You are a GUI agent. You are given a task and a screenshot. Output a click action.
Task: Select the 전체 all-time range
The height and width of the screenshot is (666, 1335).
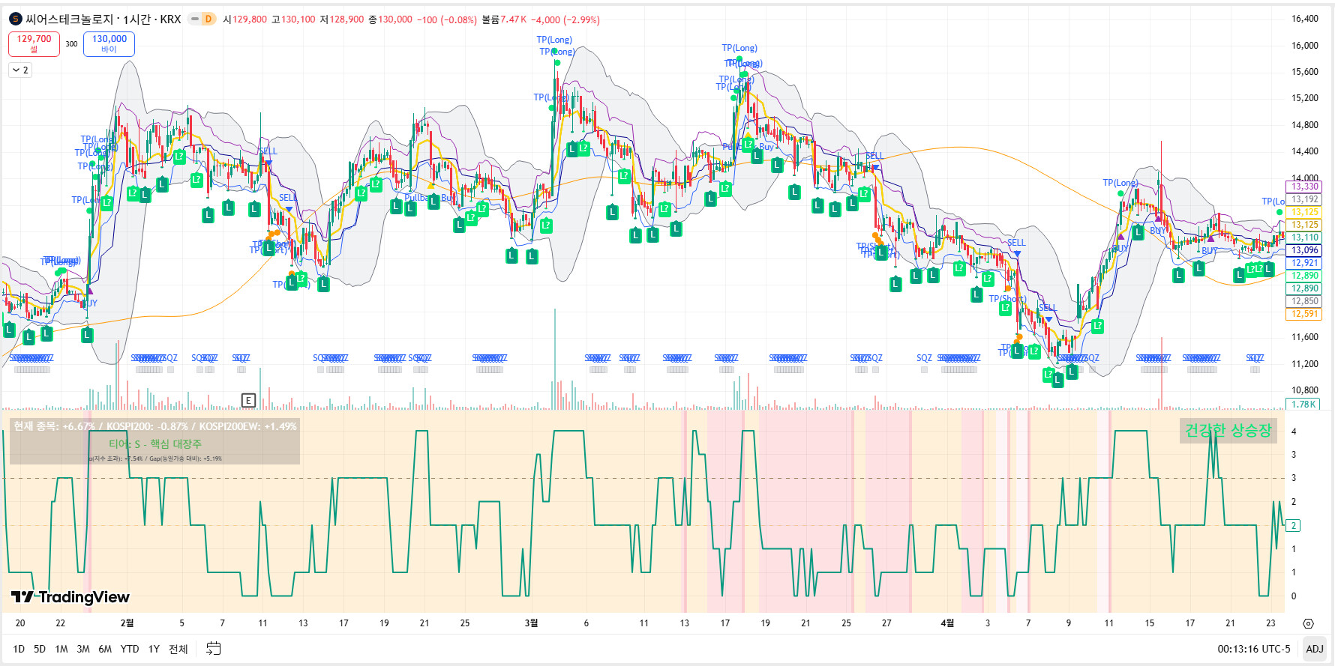(x=178, y=649)
